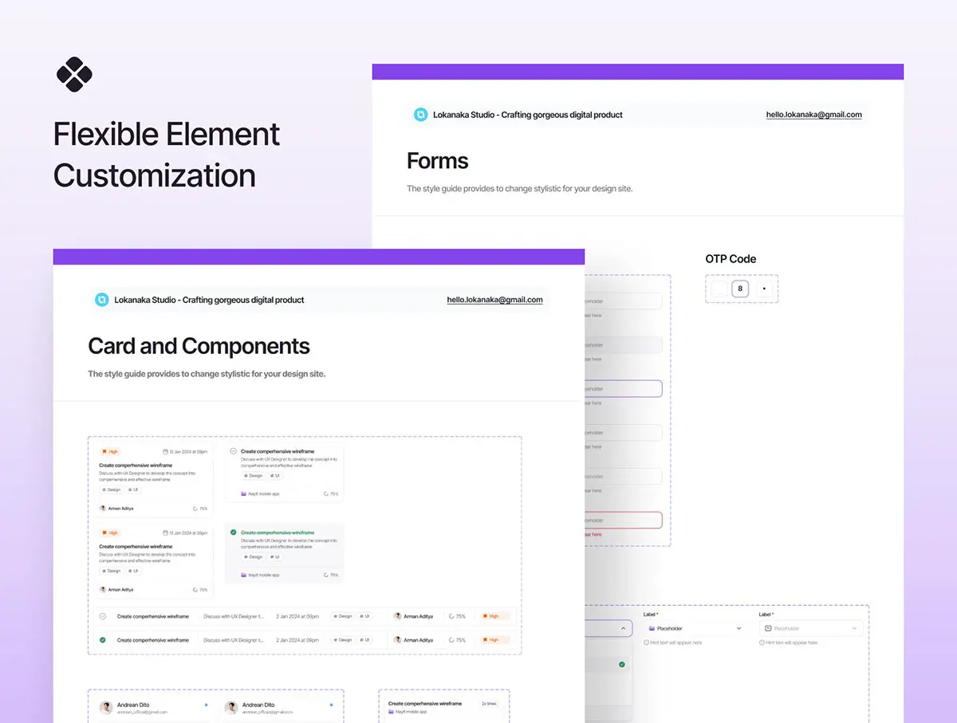The width and height of the screenshot is (957, 723).
Task: Click hello.lokanaka@gmail.com link in Card and Components header
Action: click(494, 300)
